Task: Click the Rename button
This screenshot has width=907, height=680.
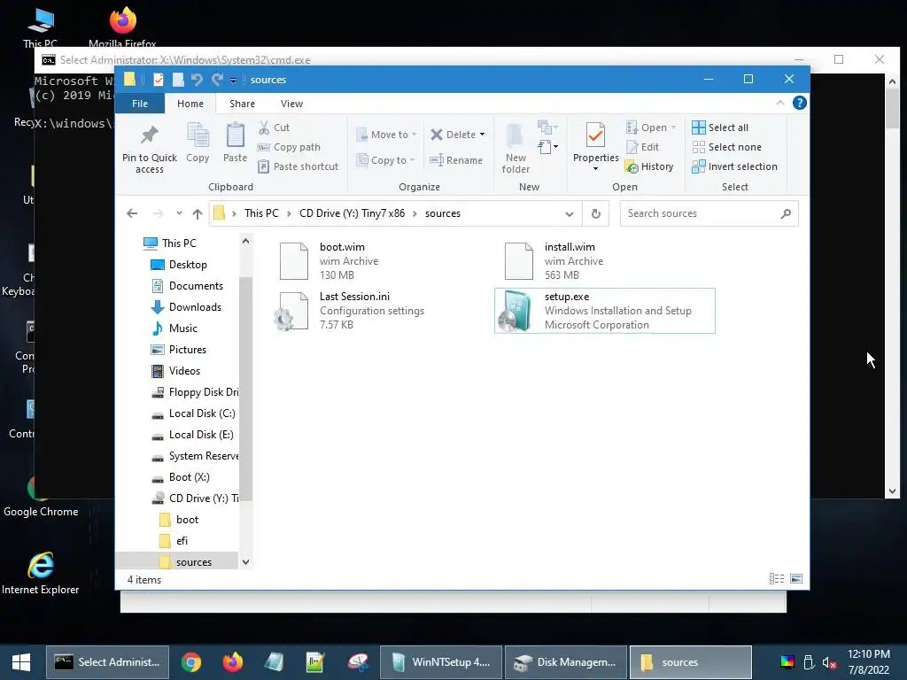Action: click(456, 160)
